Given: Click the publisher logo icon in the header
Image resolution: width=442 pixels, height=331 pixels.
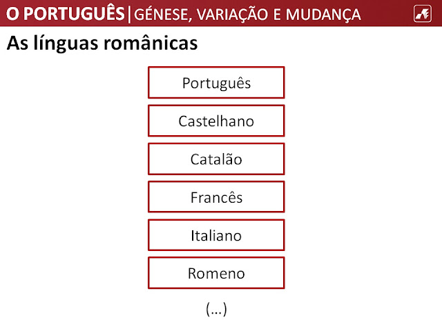Looking at the screenshot, I should [x=421, y=13].
